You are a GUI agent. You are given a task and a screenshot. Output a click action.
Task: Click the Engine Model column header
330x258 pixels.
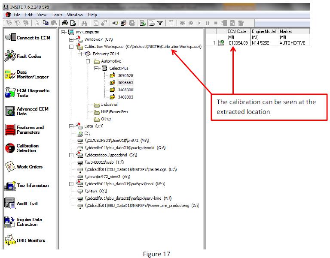[265, 31]
